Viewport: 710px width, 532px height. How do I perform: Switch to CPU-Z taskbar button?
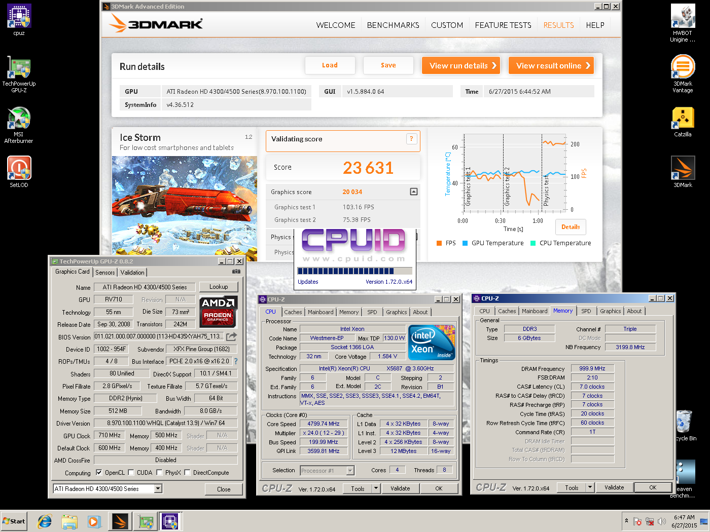coord(170,521)
